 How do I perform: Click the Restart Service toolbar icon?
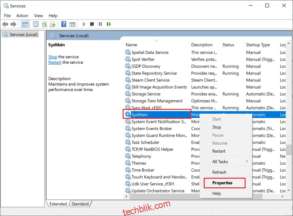tap(109, 24)
